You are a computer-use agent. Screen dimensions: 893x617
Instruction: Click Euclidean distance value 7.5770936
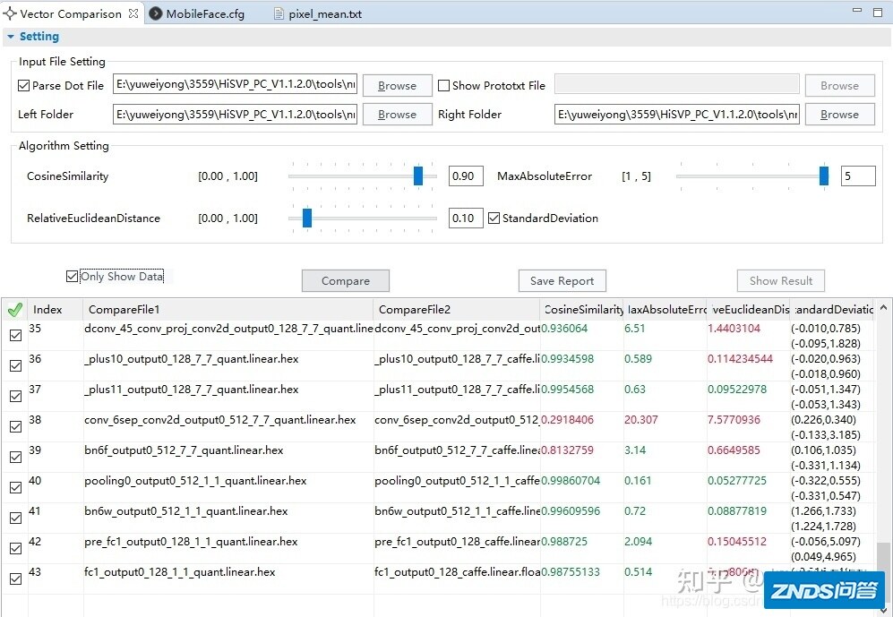click(734, 420)
